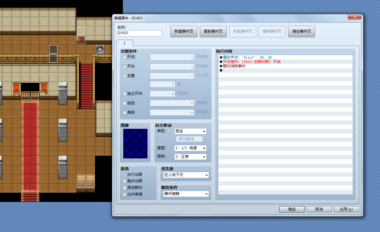Expand the 物品 item dropdown

(x=172, y=103)
